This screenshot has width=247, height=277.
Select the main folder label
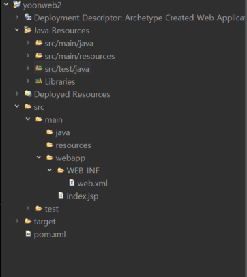54,119
